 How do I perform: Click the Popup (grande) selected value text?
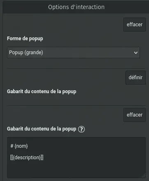[26, 53]
